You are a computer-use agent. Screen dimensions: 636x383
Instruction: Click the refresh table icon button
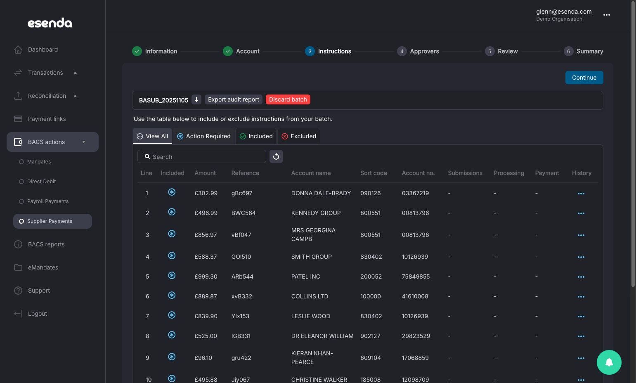[276, 156]
